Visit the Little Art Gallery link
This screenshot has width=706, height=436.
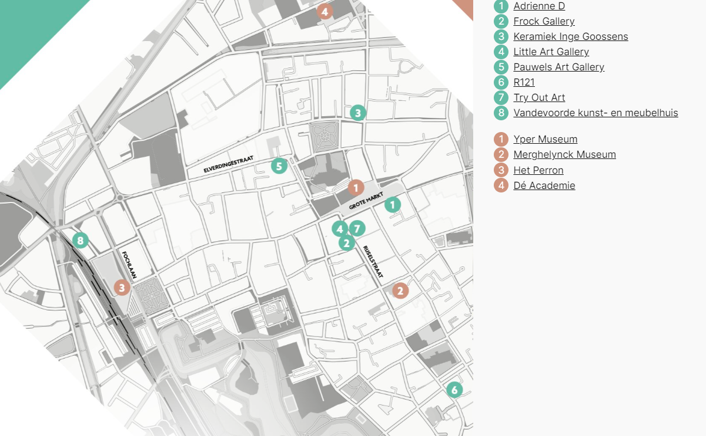551,52
